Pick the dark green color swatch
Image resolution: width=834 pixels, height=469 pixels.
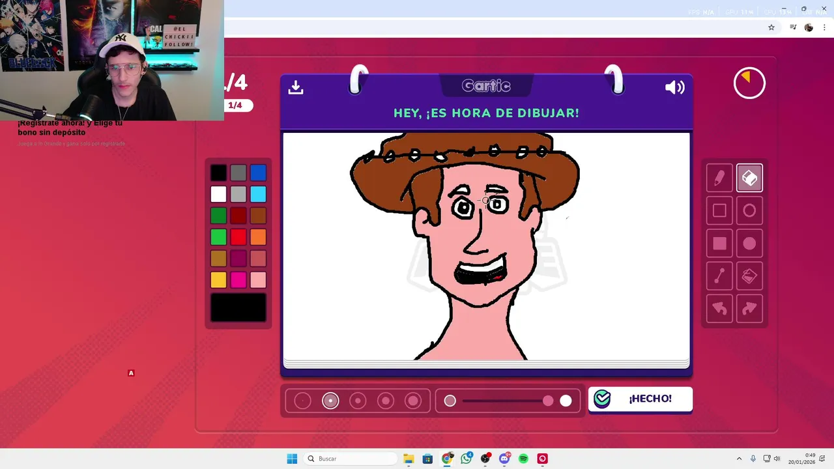pyautogui.click(x=218, y=216)
